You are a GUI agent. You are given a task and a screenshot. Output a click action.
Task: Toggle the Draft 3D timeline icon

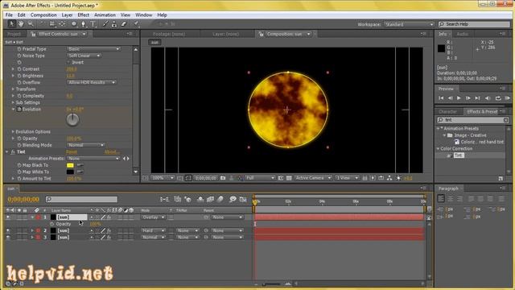[187, 199]
